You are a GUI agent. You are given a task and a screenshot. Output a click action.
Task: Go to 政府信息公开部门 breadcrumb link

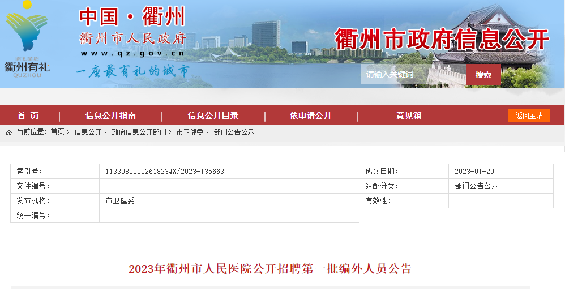[139, 132]
